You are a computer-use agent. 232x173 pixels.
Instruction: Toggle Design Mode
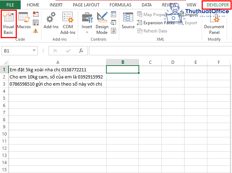tap(102, 23)
